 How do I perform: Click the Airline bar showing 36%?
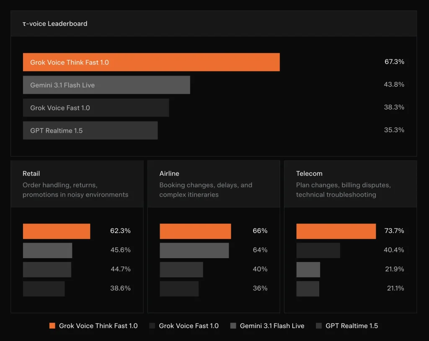pos(179,289)
